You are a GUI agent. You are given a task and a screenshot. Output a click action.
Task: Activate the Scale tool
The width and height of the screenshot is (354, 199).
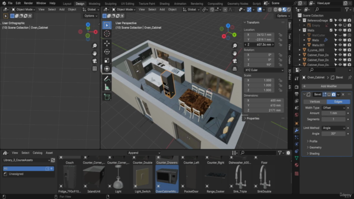tap(107, 60)
